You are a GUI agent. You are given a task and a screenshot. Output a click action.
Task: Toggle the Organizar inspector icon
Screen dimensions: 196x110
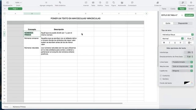[191, 3]
